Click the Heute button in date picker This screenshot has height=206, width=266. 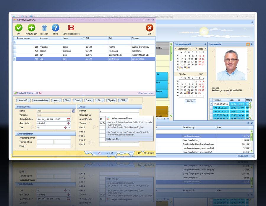190,101
